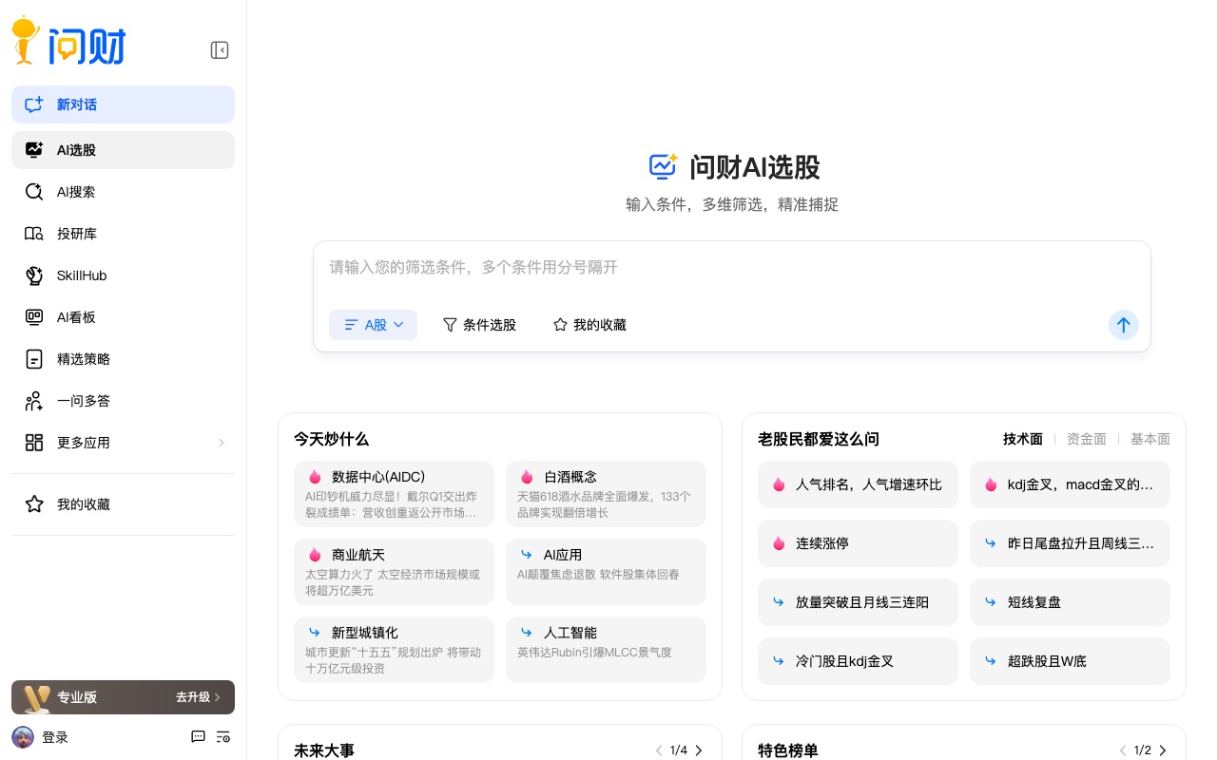Viewport: 1217px width, 760px height.
Task: Open the list settings icon at bottom
Action: click(223, 737)
